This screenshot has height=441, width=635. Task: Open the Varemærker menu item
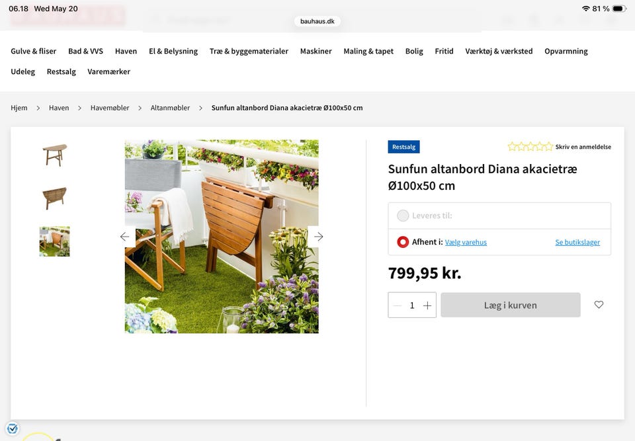point(108,71)
